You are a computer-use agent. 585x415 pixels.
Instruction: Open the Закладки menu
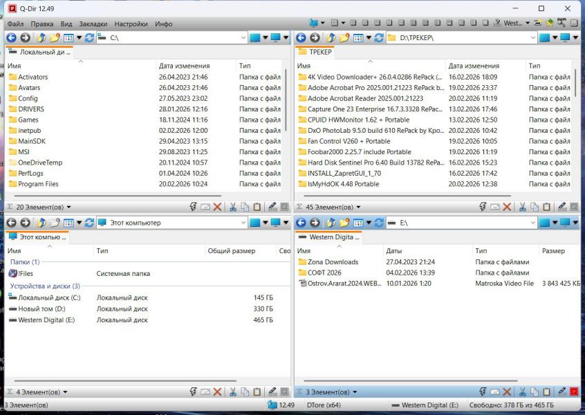(94, 24)
